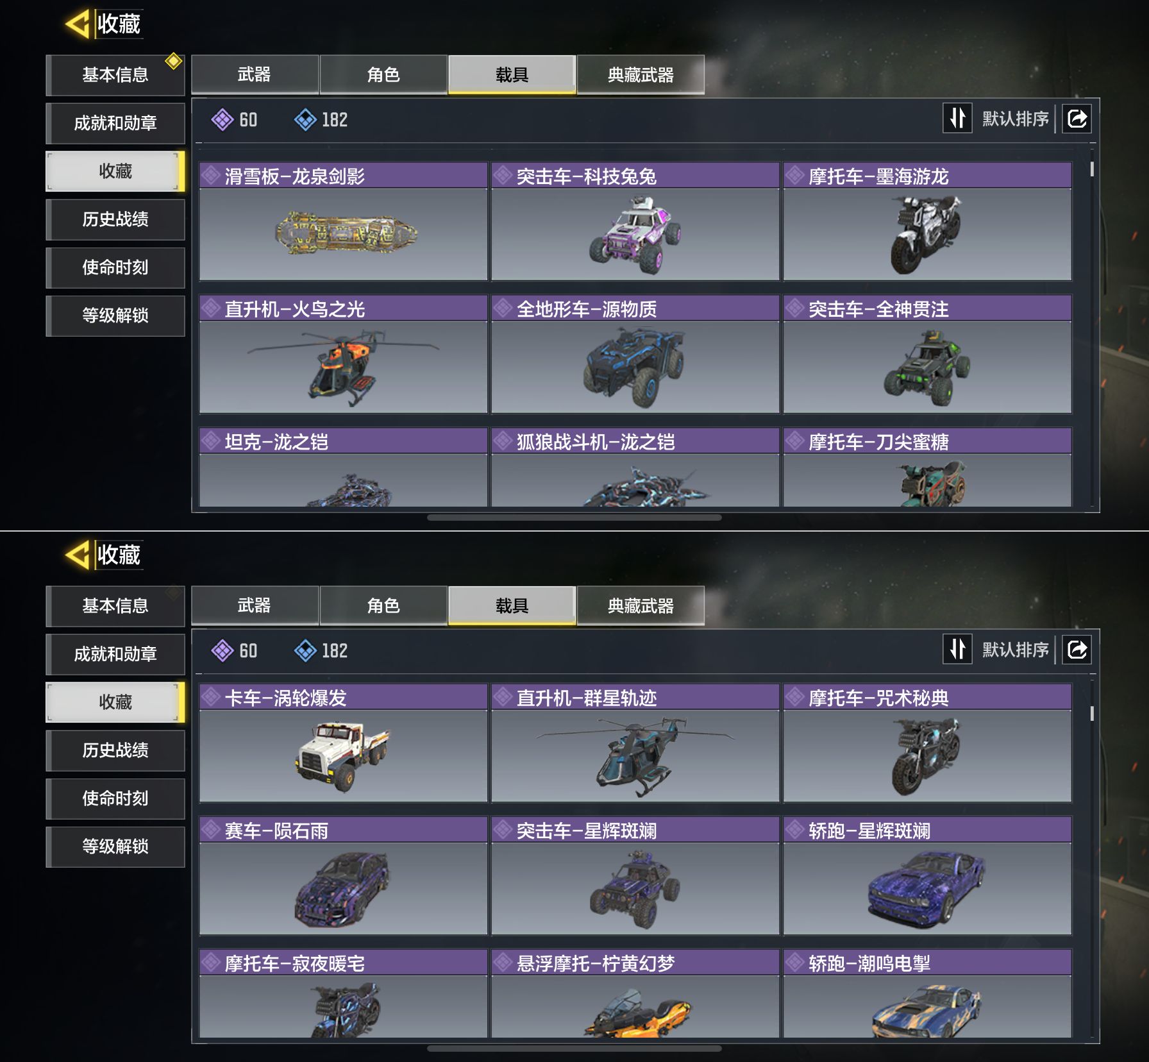1149x1062 pixels.
Task: Open the 默认排序 sort dropdown in the lower panel
Action: pos(1016,650)
